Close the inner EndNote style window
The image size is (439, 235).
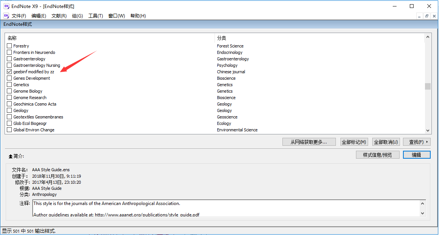tap(434, 16)
